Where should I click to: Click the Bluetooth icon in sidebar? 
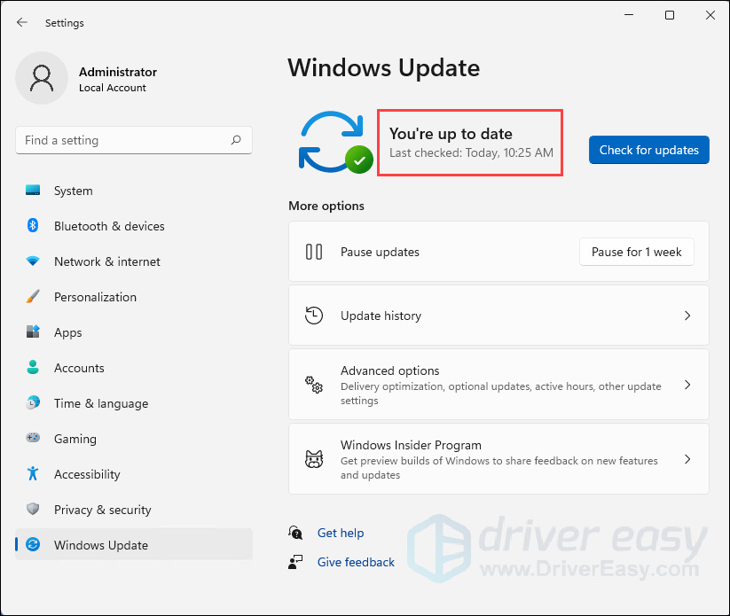(x=33, y=226)
